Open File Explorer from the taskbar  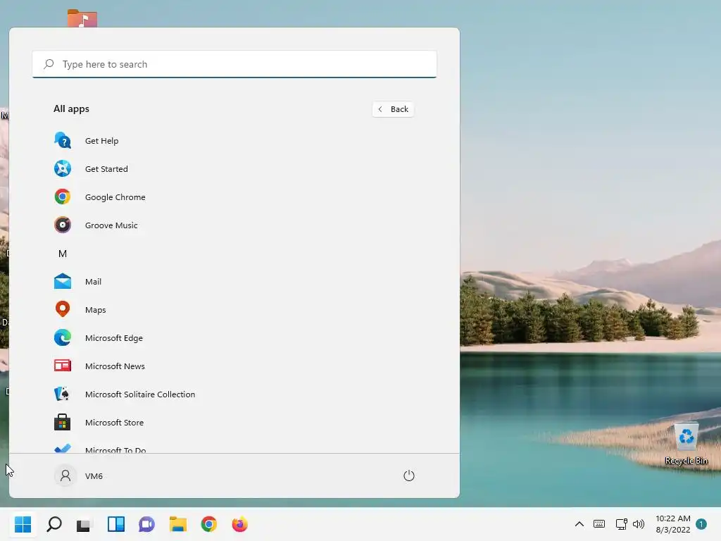178,524
